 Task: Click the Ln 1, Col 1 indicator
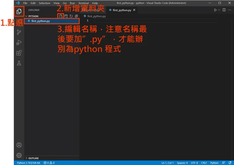(x=168, y=163)
